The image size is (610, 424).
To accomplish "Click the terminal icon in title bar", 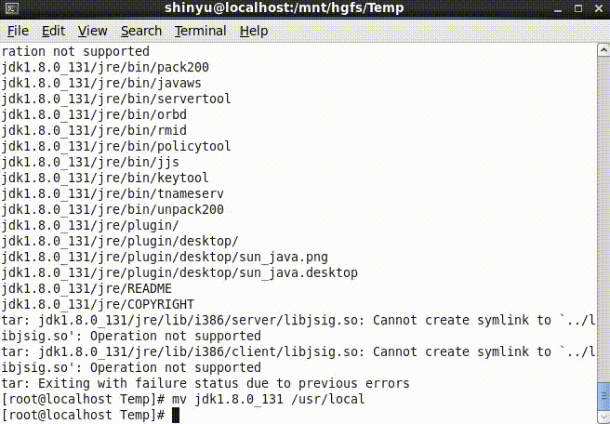I will pos(12,8).
